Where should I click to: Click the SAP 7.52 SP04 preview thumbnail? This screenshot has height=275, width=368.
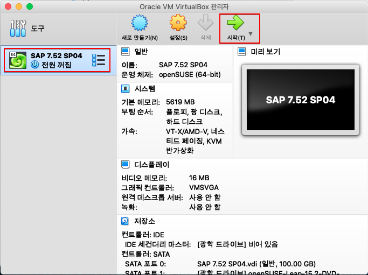pos(301,100)
